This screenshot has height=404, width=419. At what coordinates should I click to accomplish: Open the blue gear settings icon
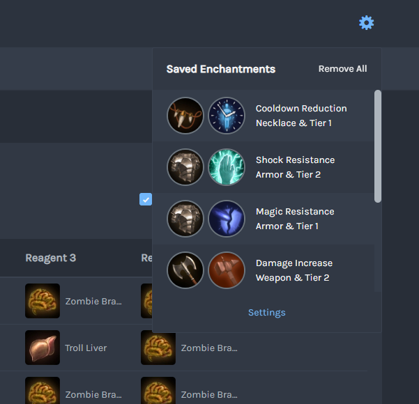[366, 23]
